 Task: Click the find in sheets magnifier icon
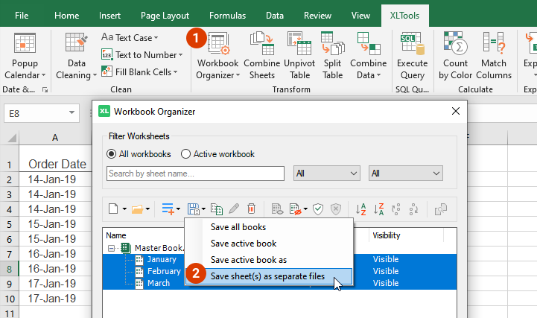coord(441,209)
